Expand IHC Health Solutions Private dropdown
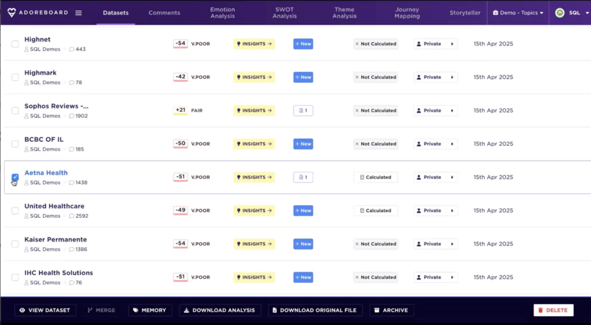The width and height of the screenshot is (591, 325). (x=436, y=277)
